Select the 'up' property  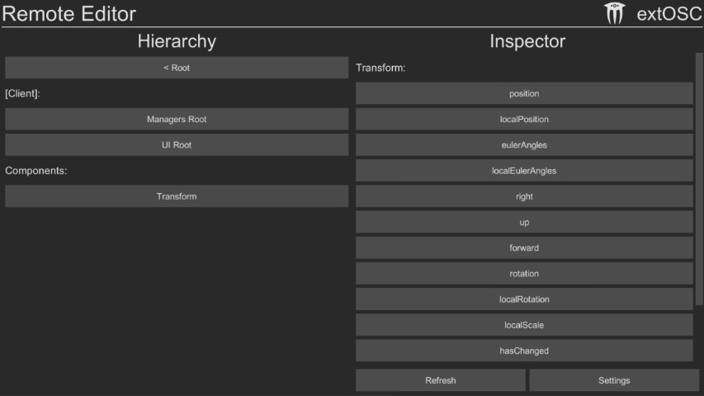pyautogui.click(x=524, y=222)
